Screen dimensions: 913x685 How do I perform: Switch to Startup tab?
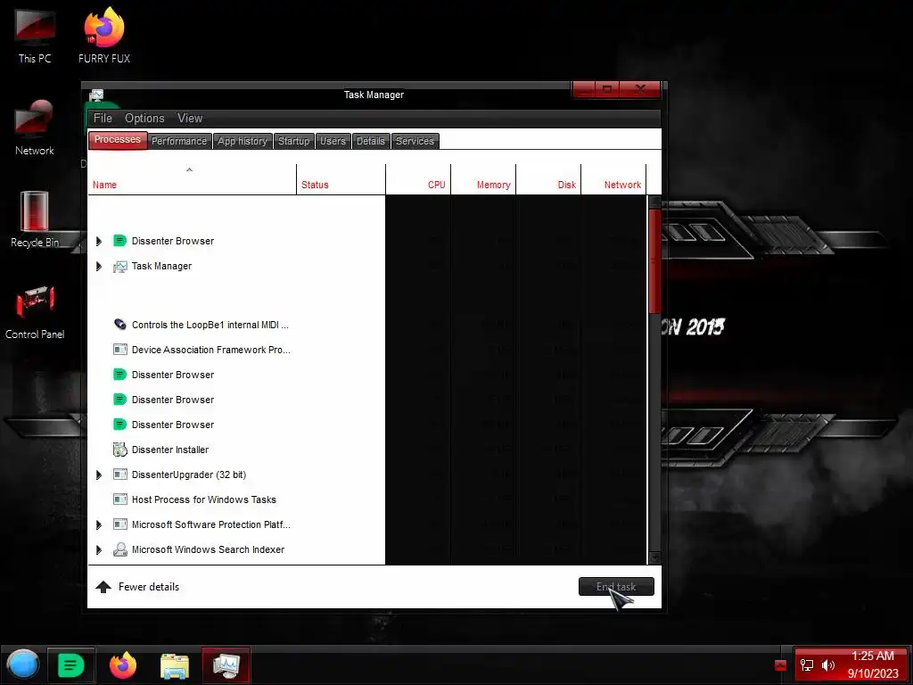click(293, 141)
